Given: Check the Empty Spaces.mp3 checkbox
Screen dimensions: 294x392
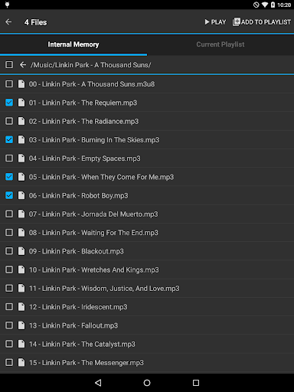Looking at the screenshot, I should (9, 158).
